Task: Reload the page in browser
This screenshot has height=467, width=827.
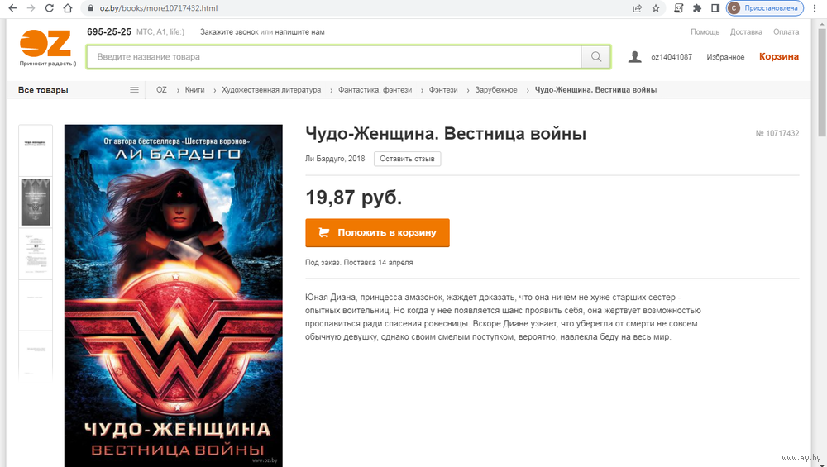Action: click(49, 8)
